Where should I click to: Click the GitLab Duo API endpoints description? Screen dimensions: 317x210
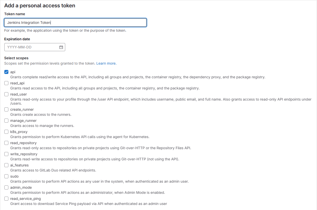pos(53,170)
